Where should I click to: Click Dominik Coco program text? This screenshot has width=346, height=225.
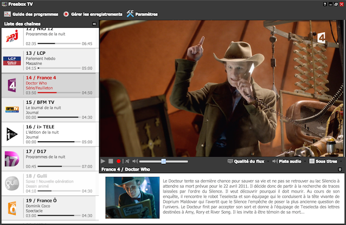(x=38, y=206)
